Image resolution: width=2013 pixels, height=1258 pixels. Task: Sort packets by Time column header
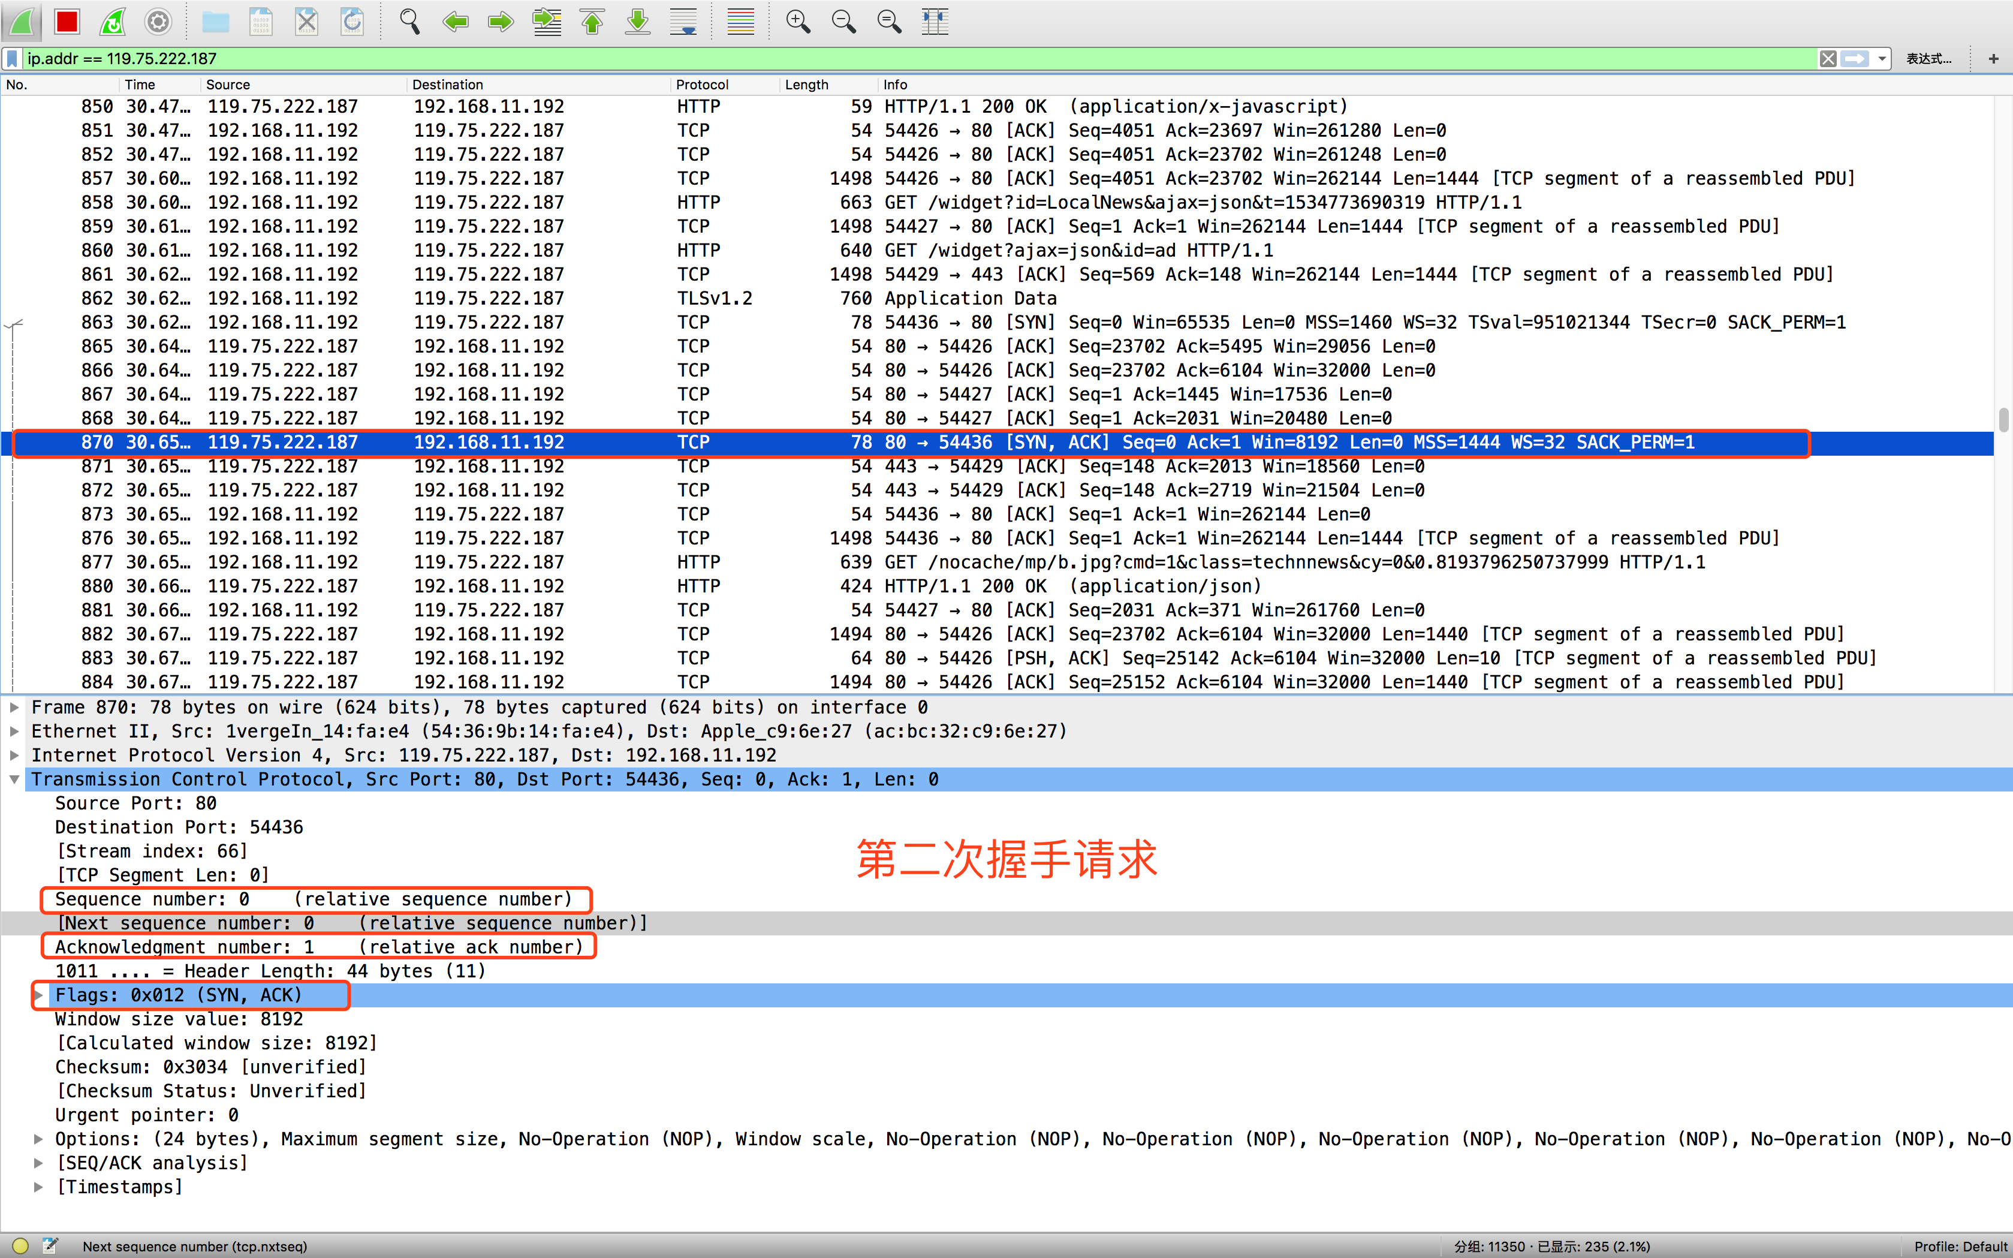[x=159, y=85]
